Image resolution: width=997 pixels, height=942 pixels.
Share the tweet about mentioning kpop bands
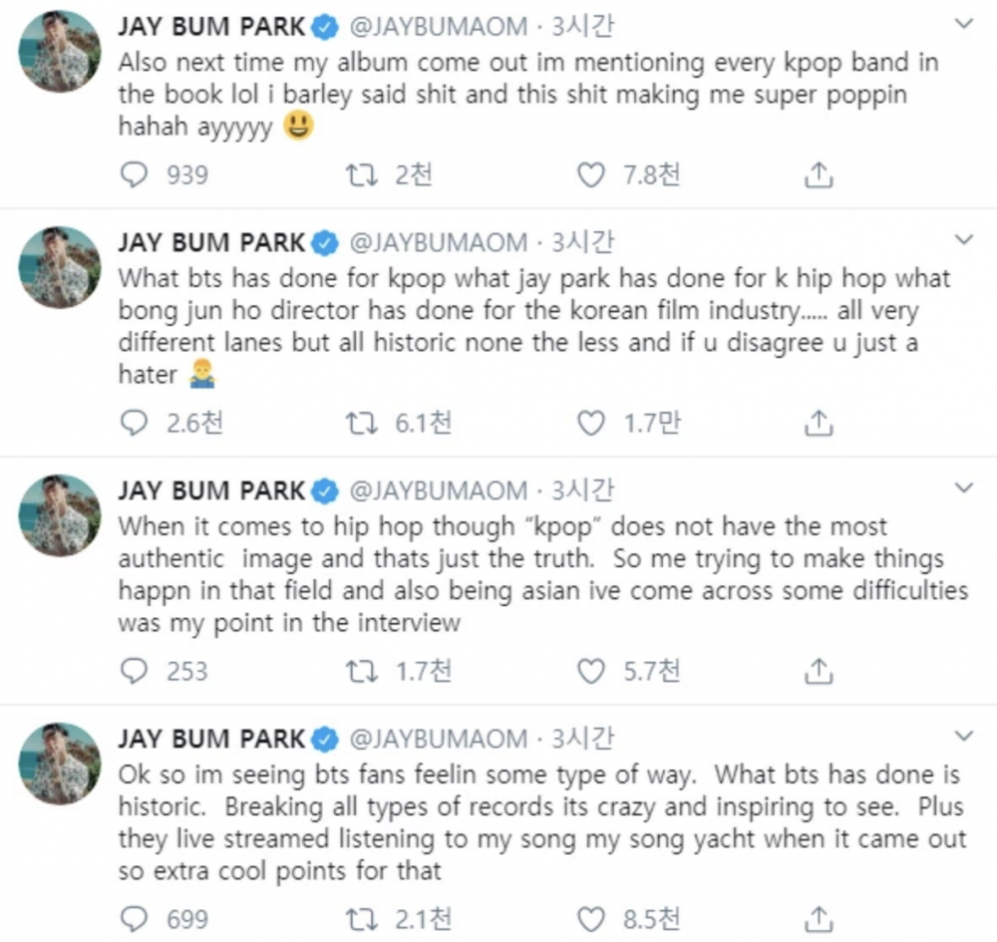coord(818,175)
